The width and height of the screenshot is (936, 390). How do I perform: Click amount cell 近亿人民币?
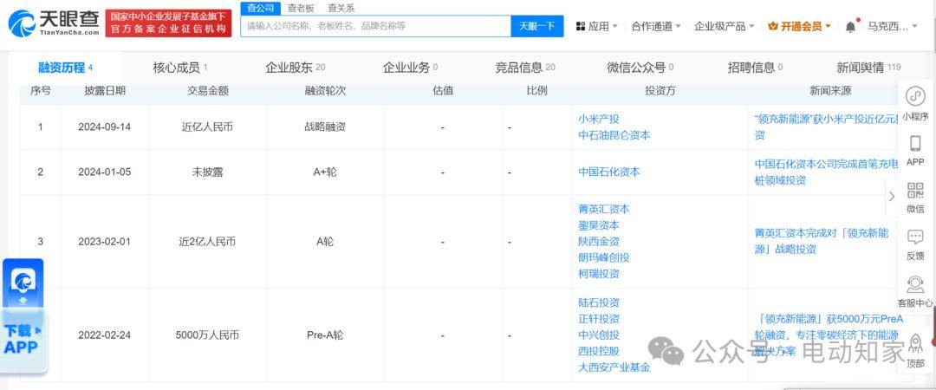click(207, 127)
